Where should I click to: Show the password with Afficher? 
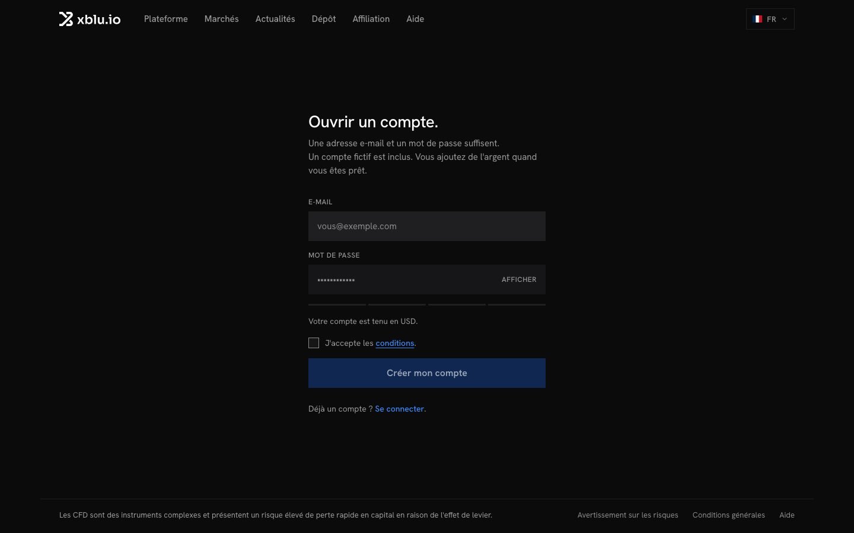[x=519, y=280]
